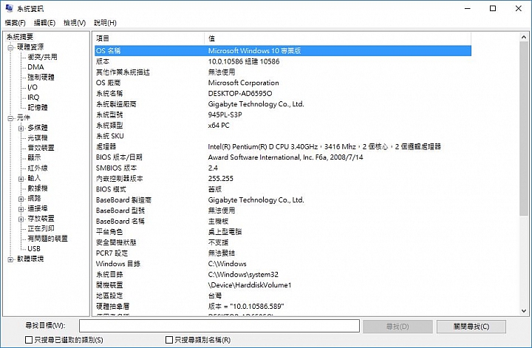Select the OS 名稱 row
This screenshot has width=532, height=348.
point(283,50)
